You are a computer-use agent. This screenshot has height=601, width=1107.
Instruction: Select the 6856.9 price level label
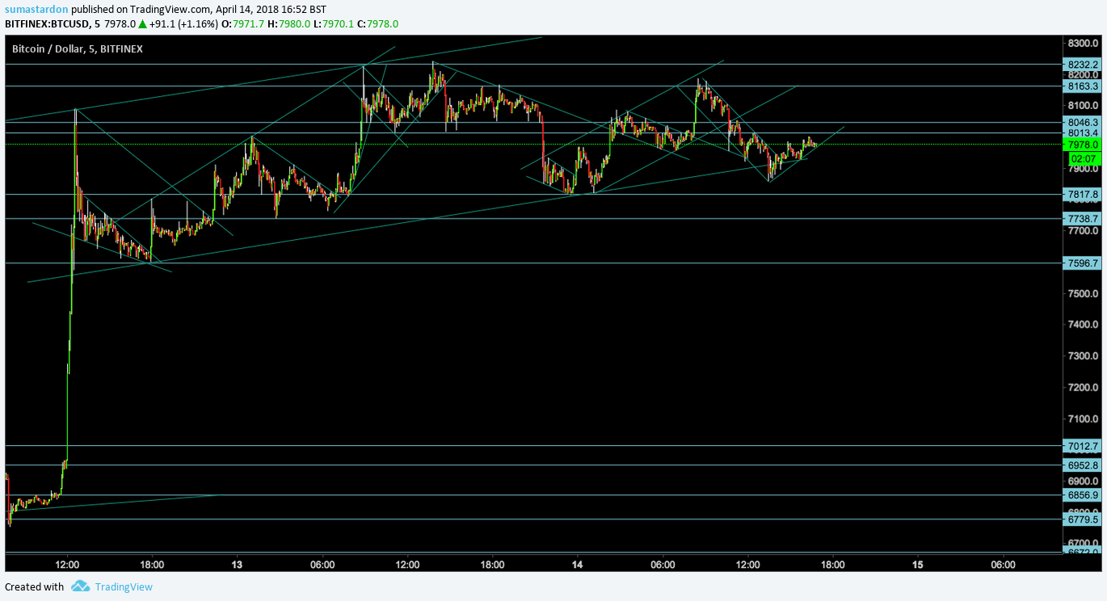tap(1083, 494)
